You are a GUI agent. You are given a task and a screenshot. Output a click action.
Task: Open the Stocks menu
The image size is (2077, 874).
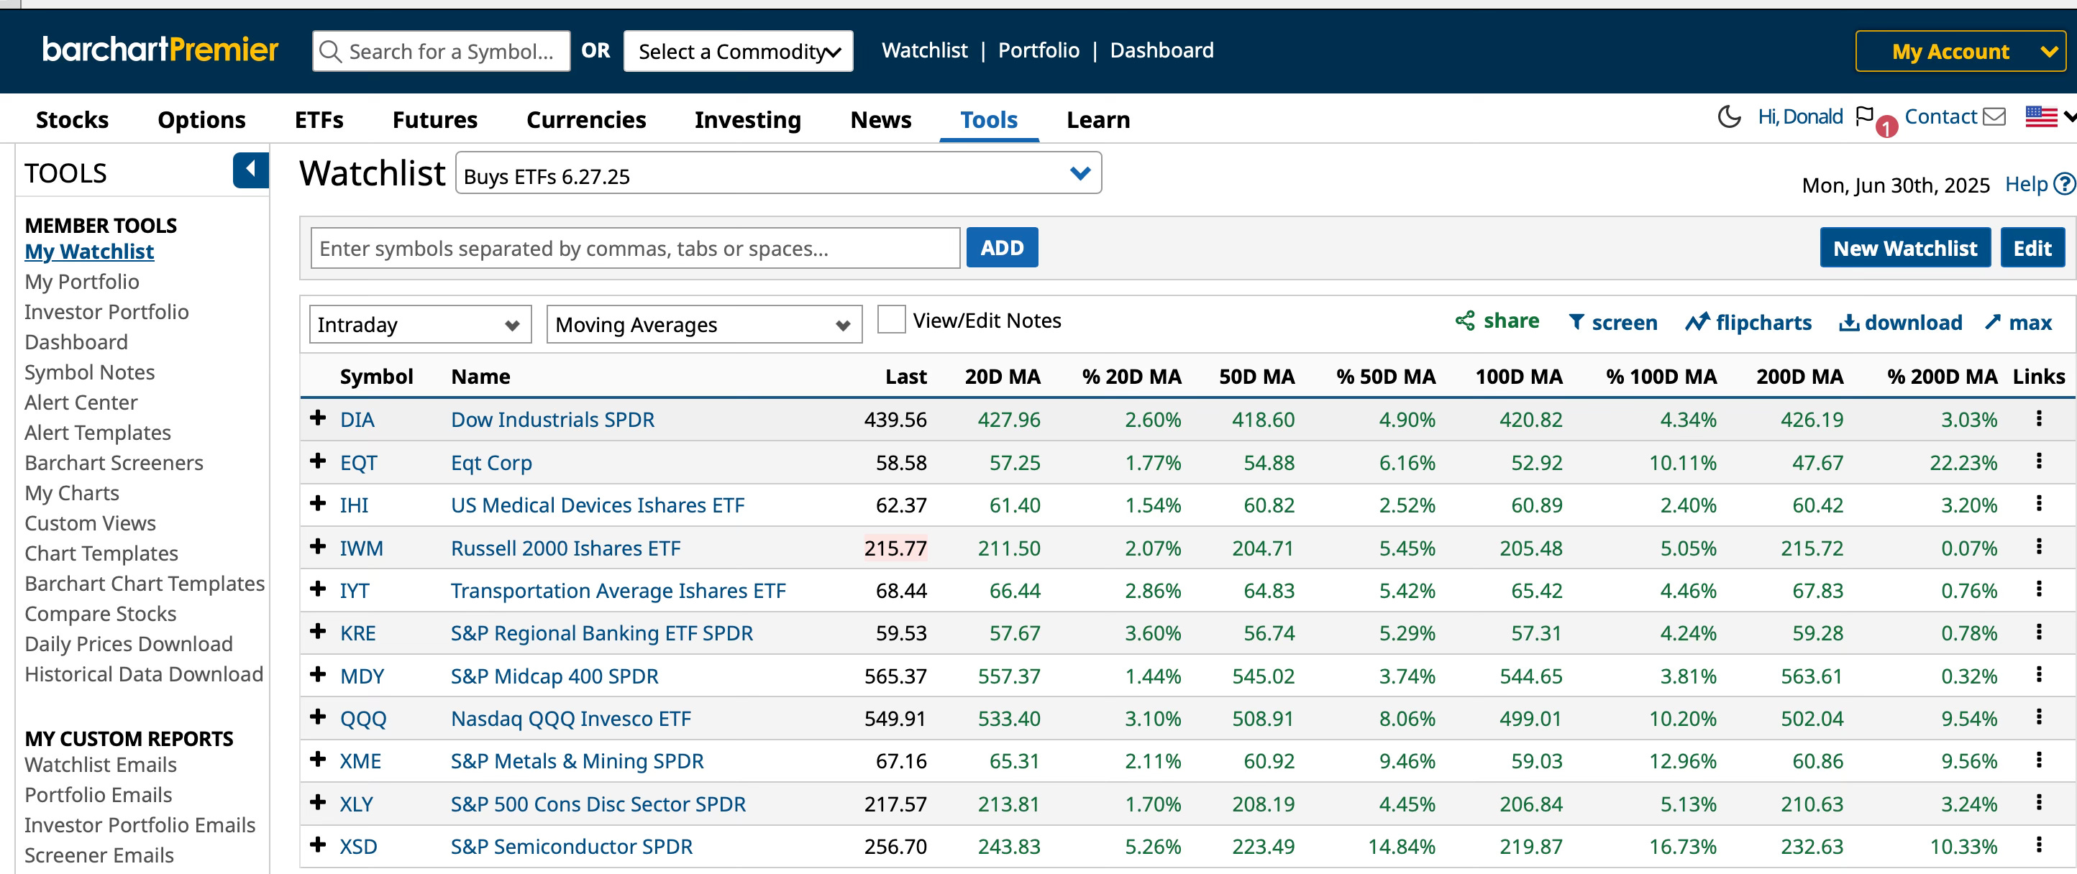click(x=72, y=119)
